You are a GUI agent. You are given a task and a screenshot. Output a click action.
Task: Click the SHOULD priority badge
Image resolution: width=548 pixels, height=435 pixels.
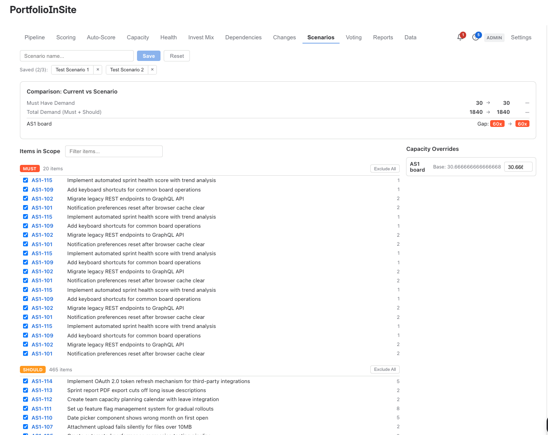[33, 369]
